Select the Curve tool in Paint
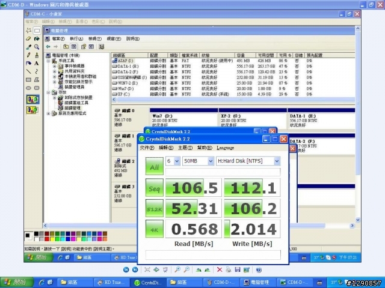 (x=37, y=71)
